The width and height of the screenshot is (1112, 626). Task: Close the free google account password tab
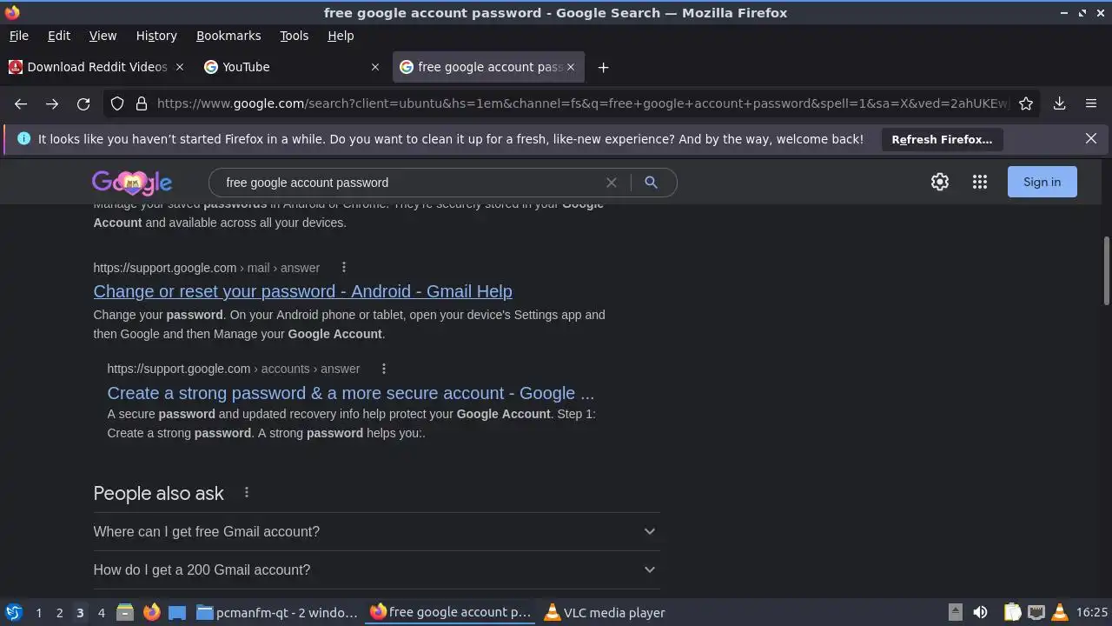(x=571, y=67)
